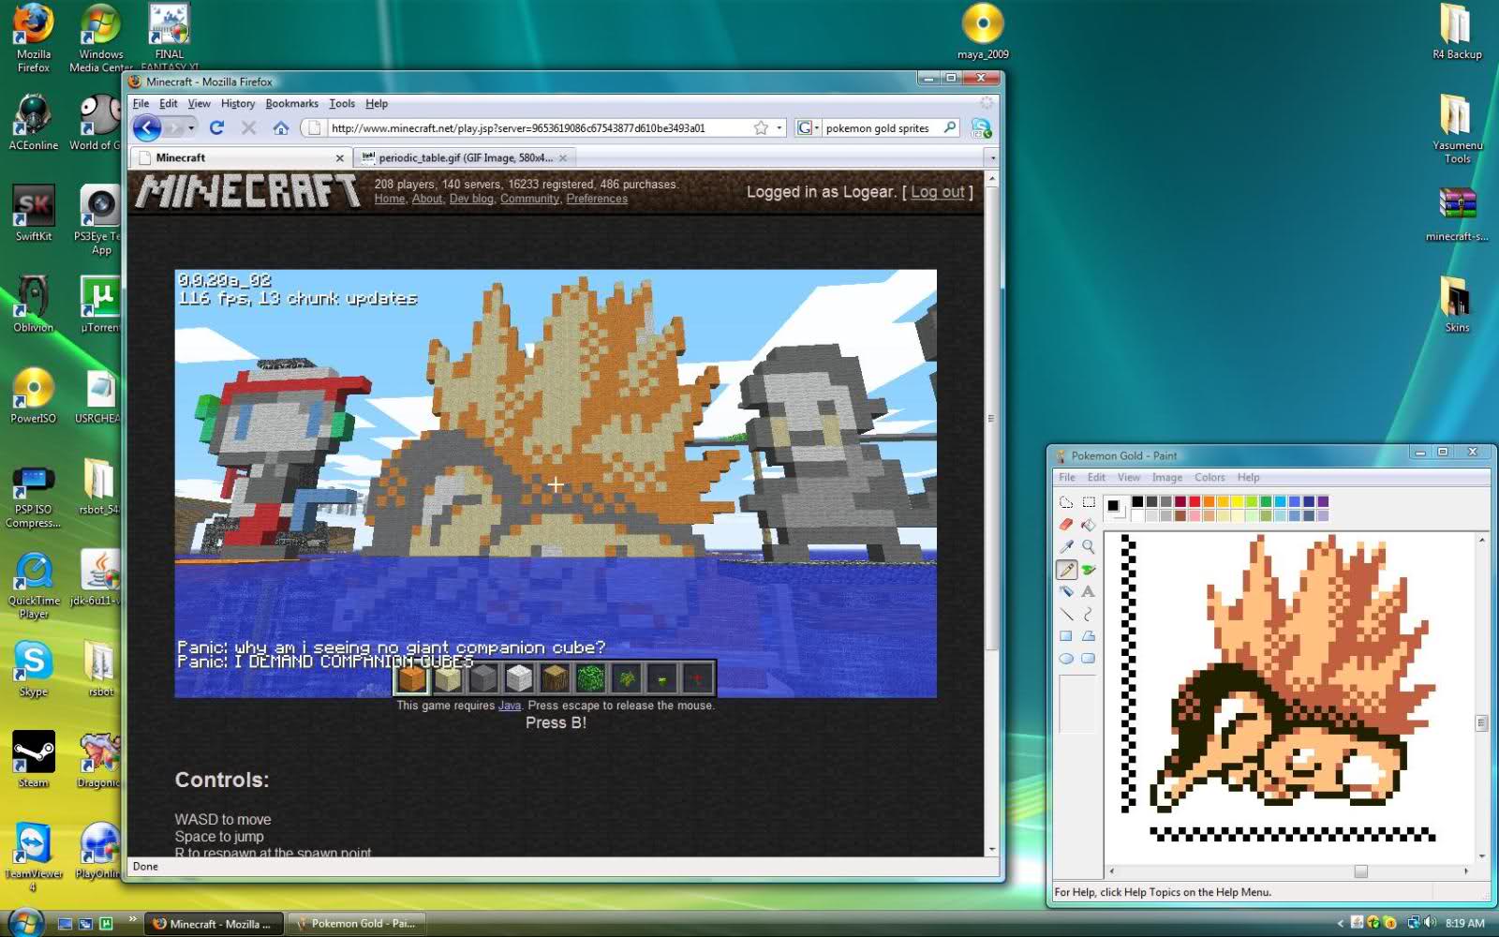Viewport: 1499px width, 937px height.
Task: Select the rectangular Select tool in Paint
Action: click(1089, 502)
